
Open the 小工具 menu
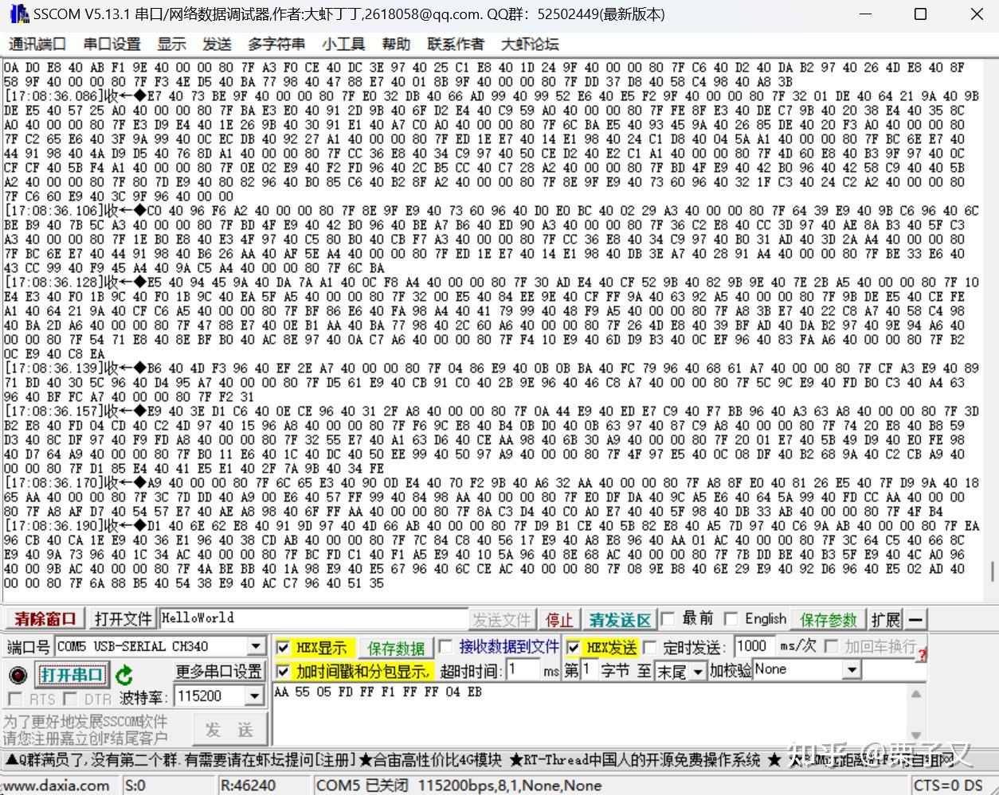(343, 45)
